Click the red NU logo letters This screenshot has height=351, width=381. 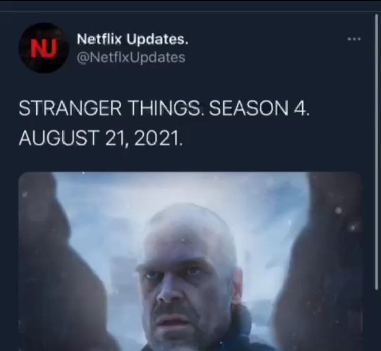point(44,49)
